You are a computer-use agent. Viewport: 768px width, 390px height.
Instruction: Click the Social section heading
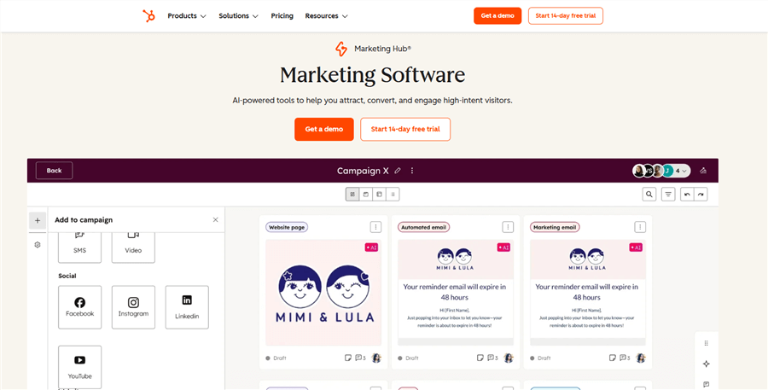(67, 276)
